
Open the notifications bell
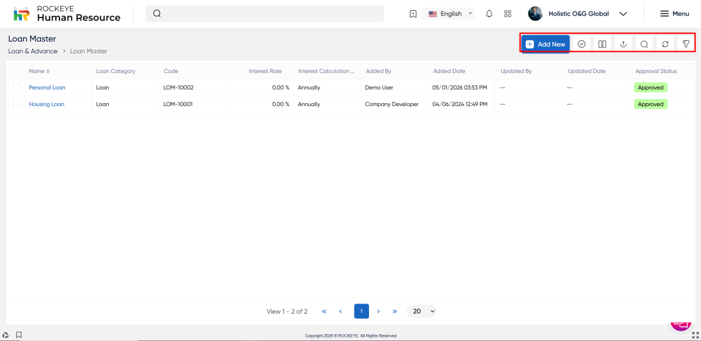click(x=489, y=14)
